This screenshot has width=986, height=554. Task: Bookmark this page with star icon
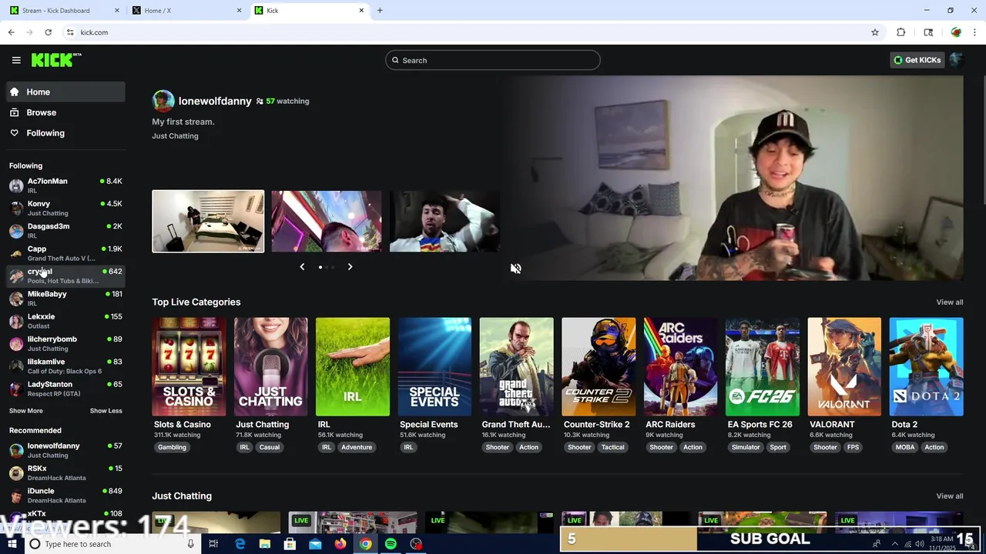[x=875, y=32]
